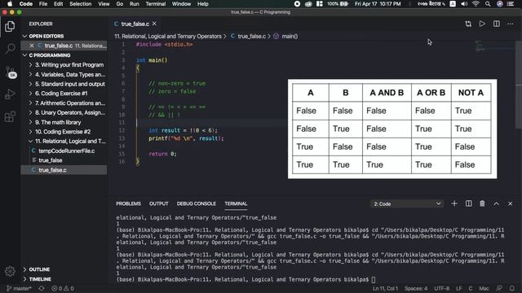Open the Terminal menu in menu bar
The image size is (522, 293).
coord(156,4)
